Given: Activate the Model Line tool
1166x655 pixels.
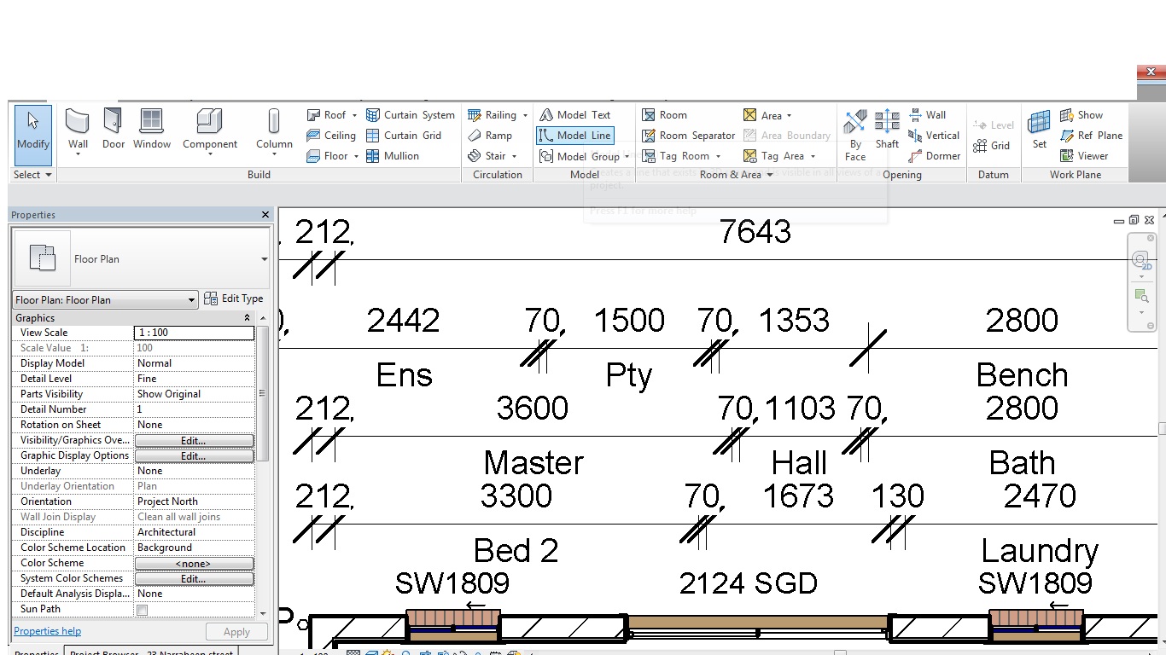Looking at the screenshot, I should (x=574, y=136).
